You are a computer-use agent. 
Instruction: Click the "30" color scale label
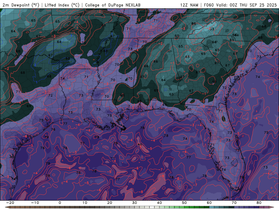pos(135,203)
